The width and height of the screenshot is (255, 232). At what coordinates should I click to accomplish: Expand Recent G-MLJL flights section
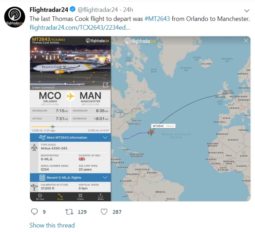coord(70,178)
